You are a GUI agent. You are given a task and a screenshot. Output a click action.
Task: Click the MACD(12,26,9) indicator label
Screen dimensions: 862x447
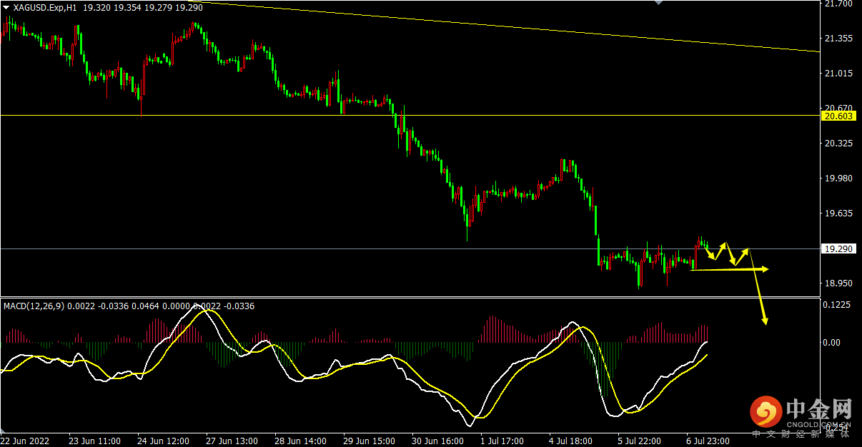[x=34, y=306]
